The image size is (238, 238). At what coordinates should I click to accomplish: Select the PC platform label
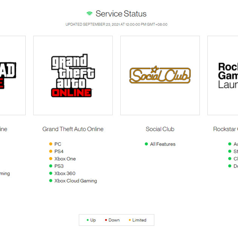(58, 144)
